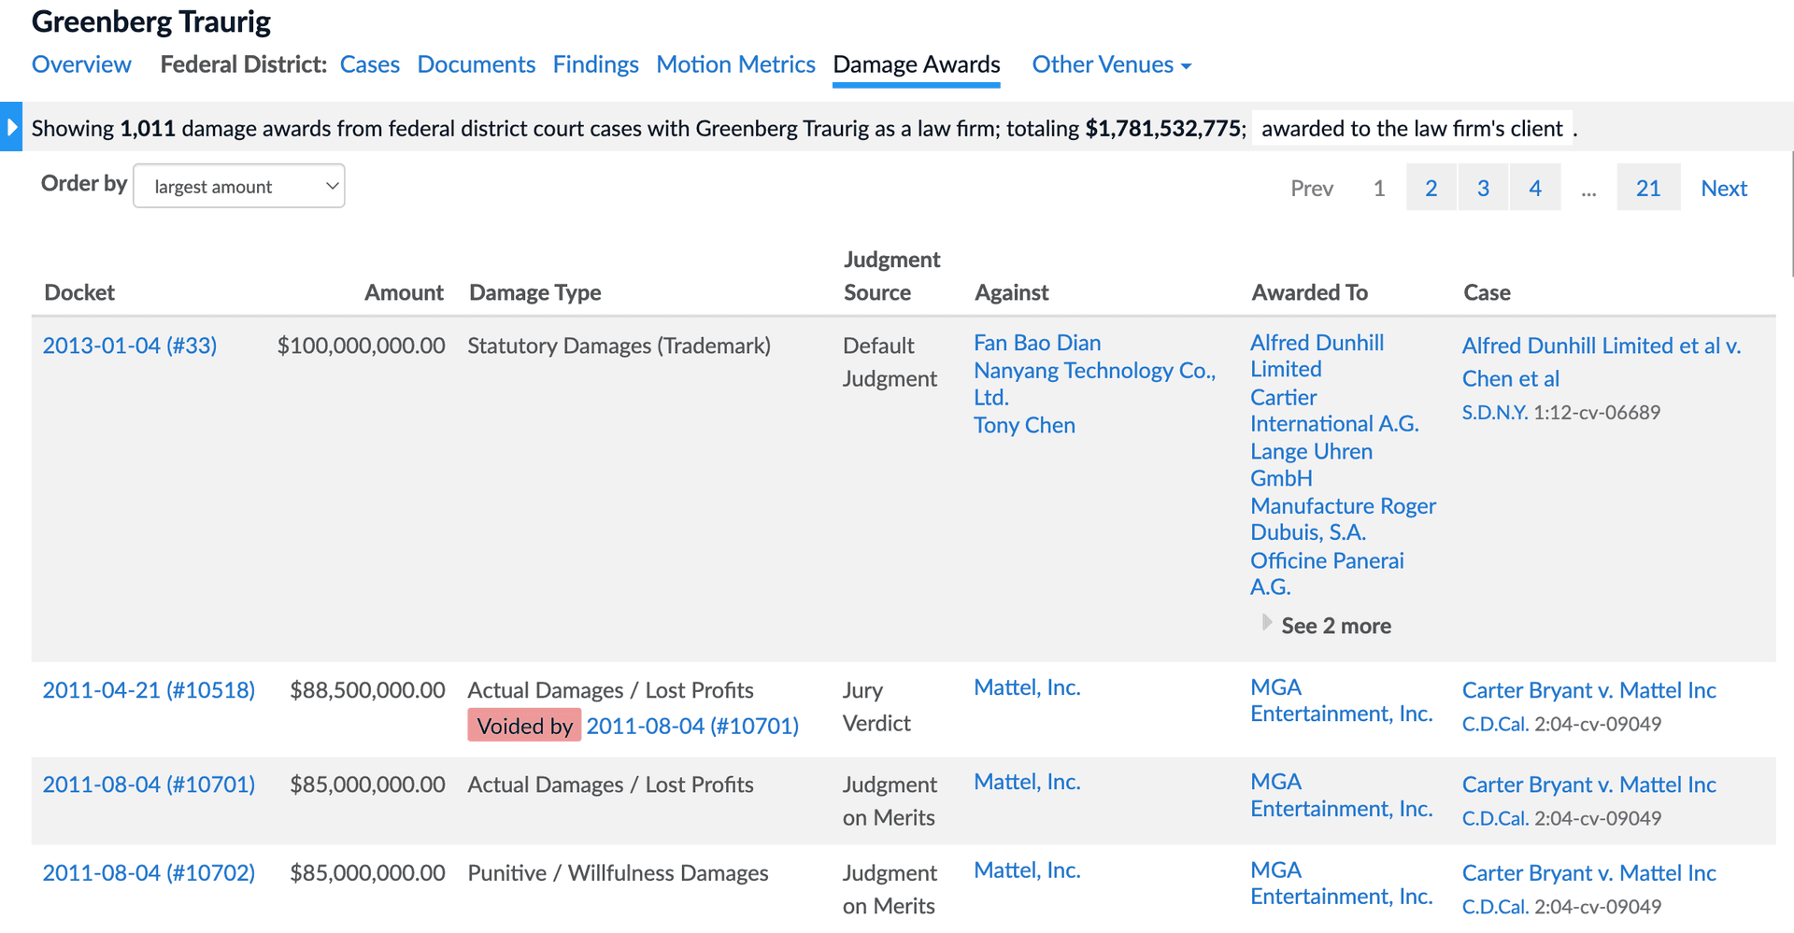The image size is (1794, 933).
Task: Expand See 2 more awarded parties
Action: pos(1326,626)
